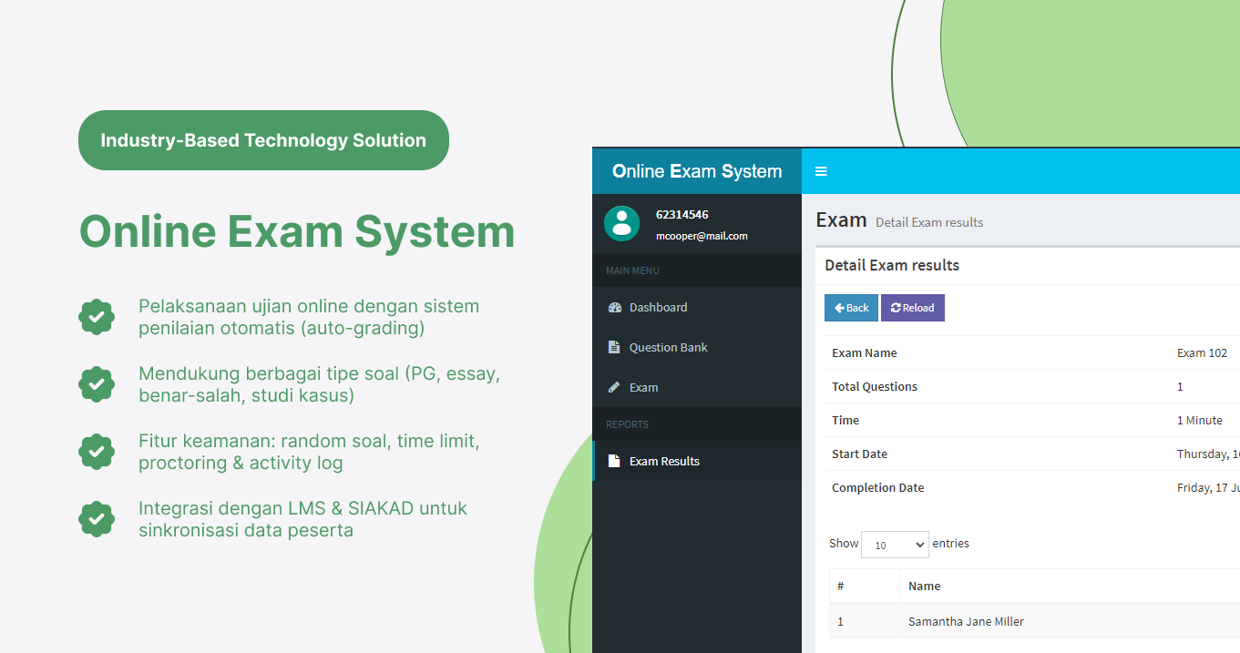The height and width of the screenshot is (653, 1240).
Task: Click the Back button
Action: [x=851, y=308]
